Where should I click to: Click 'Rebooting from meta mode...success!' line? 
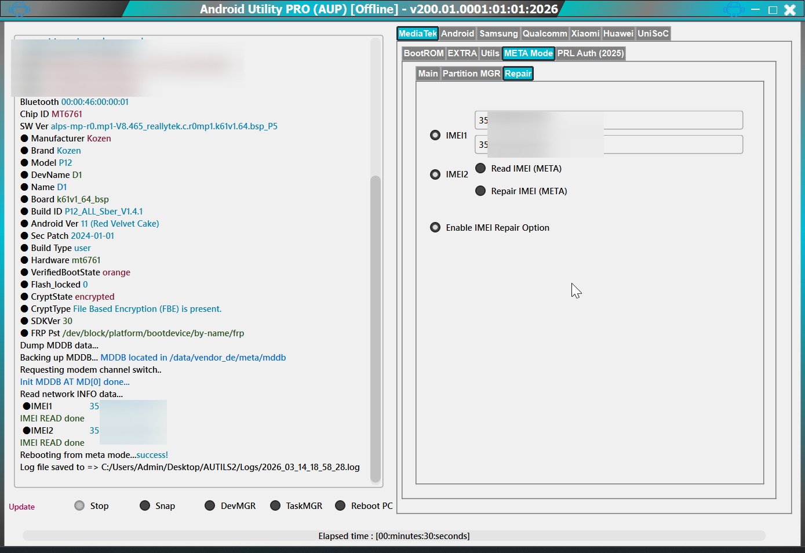coord(94,455)
